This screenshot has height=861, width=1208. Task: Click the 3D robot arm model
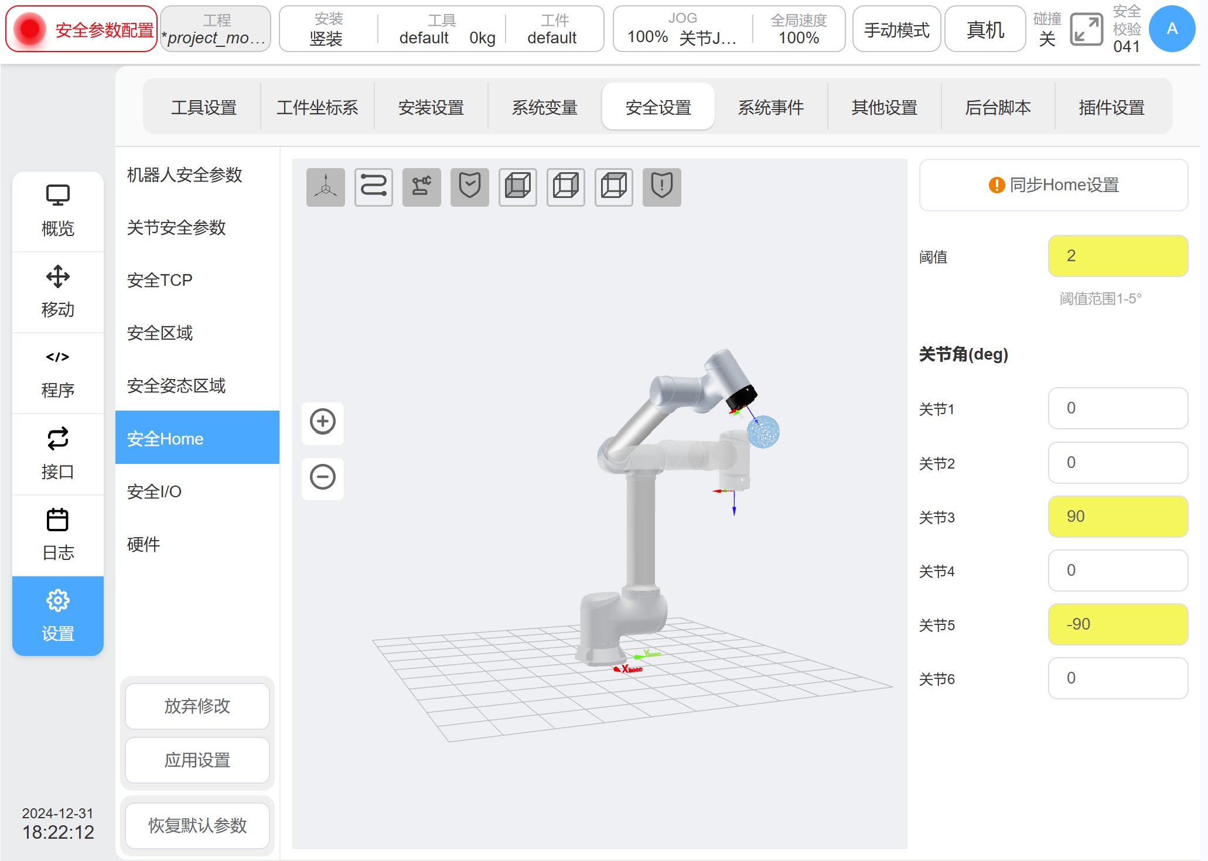click(641, 527)
